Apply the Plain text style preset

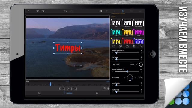click(x=116, y=23)
